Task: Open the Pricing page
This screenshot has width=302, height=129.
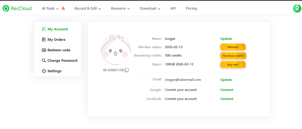Action: click(x=191, y=9)
